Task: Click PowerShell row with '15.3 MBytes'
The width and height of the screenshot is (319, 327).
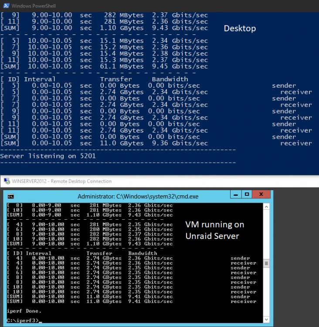Action: coord(104,60)
